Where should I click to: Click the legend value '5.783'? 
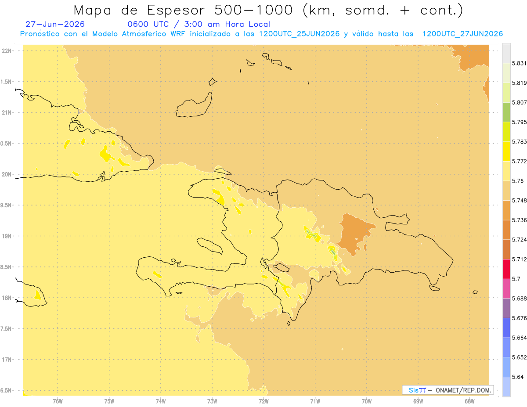click(519, 142)
